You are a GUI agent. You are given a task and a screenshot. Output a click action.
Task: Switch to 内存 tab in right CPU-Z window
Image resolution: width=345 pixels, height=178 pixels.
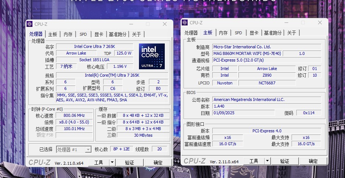point(223,33)
